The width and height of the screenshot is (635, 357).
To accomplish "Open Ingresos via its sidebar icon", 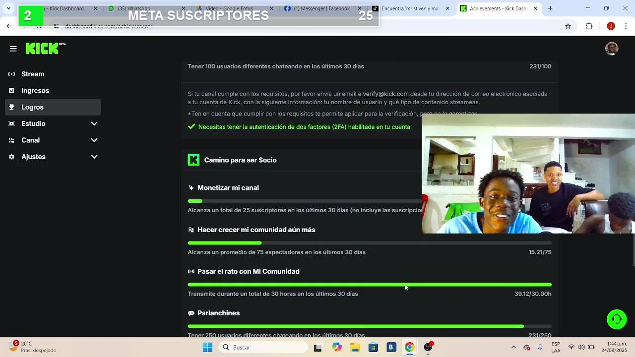I will [x=11, y=91].
